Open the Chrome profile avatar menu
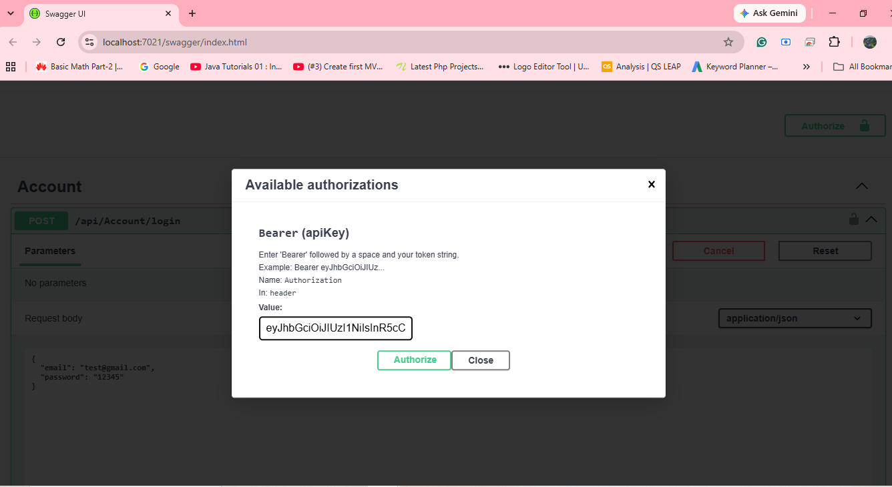Screen dimensions: 892x487 (869, 42)
